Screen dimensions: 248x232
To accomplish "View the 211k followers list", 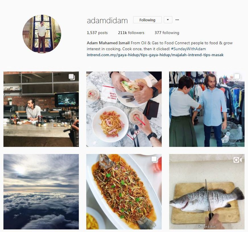I will click(x=131, y=33).
